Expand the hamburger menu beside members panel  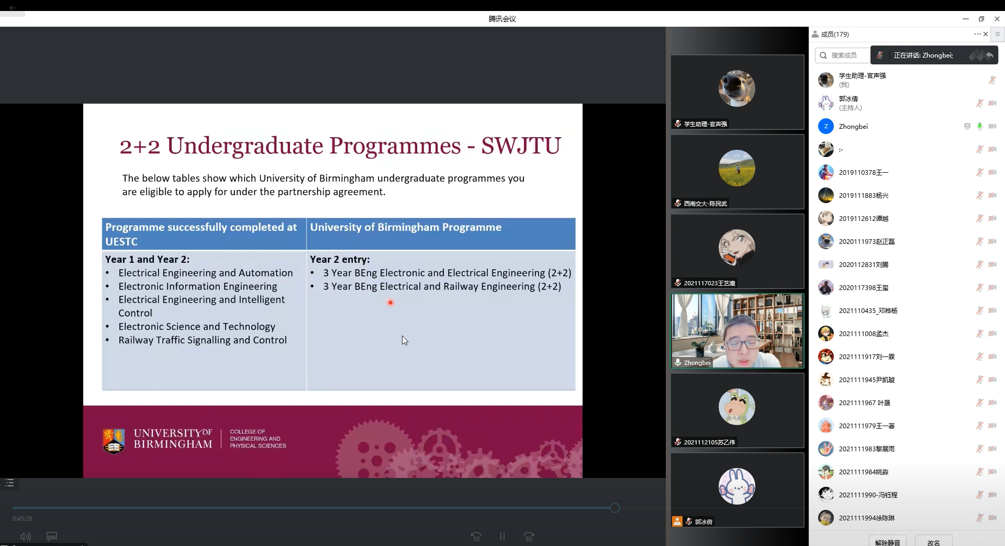(998, 34)
